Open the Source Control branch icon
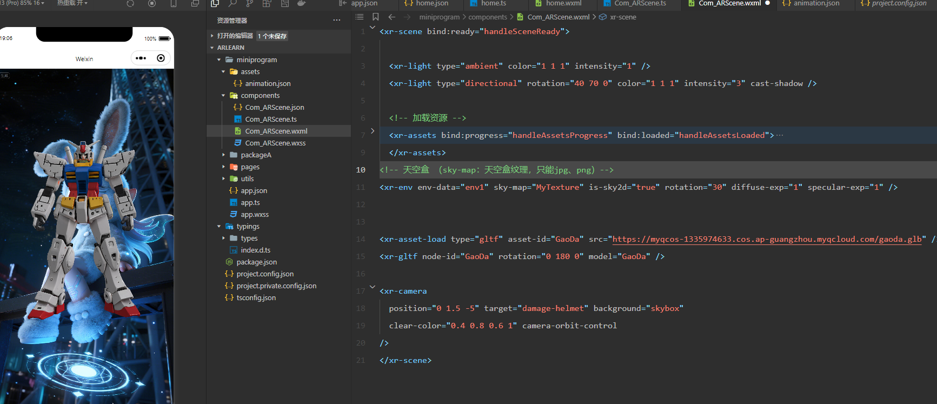This screenshot has width=937, height=404. click(250, 3)
